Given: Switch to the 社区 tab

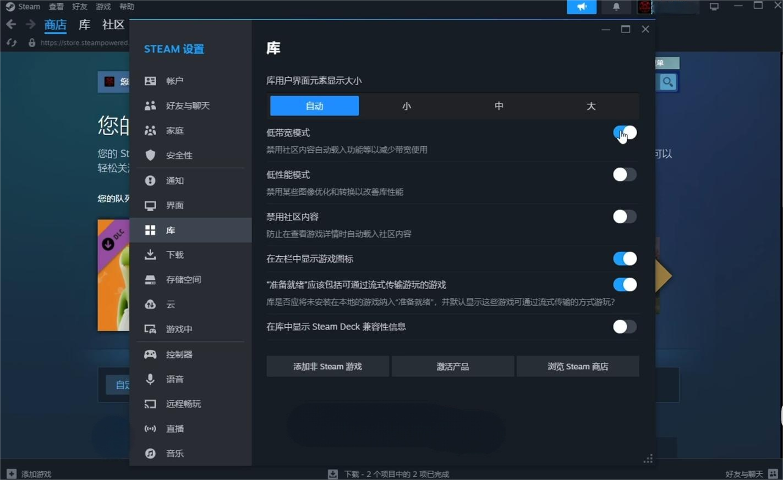Looking at the screenshot, I should click(113, 25).
